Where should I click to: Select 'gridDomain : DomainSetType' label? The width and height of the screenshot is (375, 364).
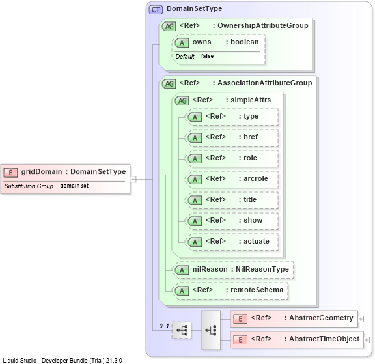coord(74,172)
